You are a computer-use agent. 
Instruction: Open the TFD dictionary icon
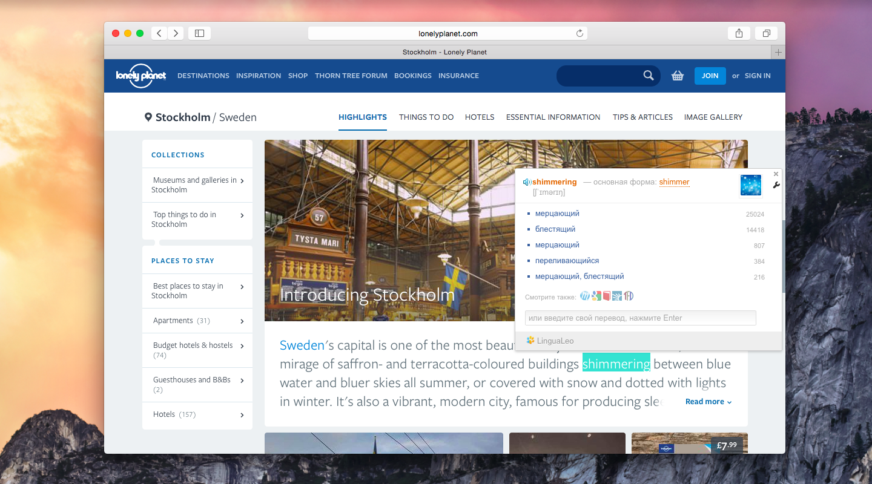(629, 296)
